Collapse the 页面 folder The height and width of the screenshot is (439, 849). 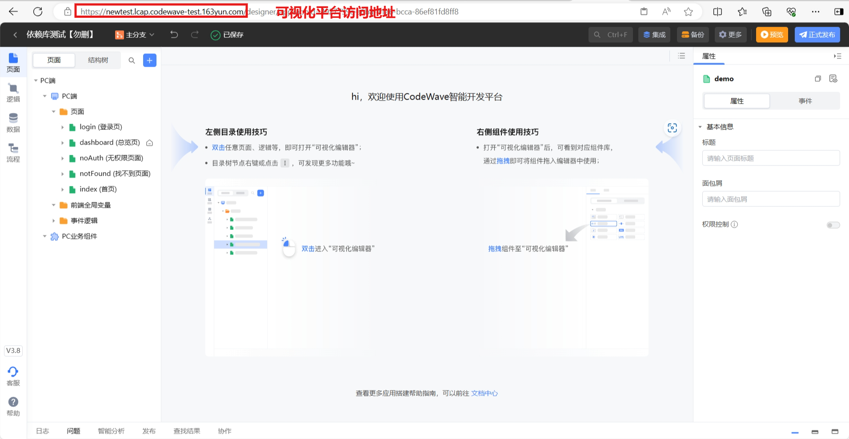point(53,112)
